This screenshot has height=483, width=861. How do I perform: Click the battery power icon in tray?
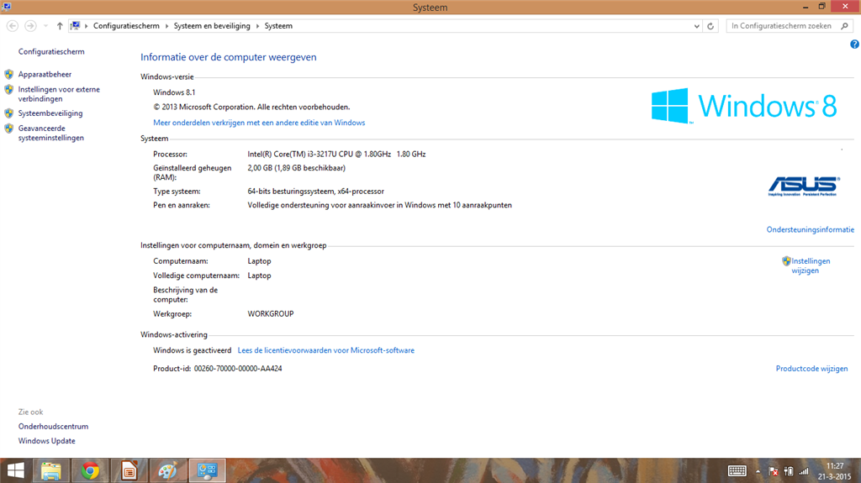tap(789, 471)
